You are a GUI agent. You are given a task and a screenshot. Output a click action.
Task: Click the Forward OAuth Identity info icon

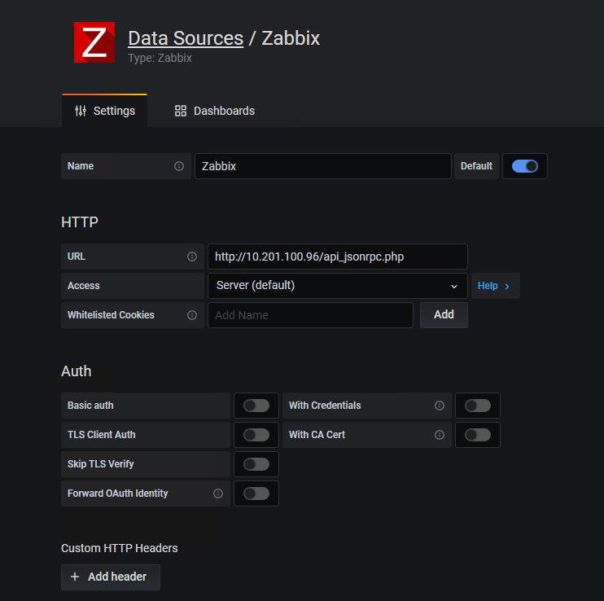click(x=218, y=494)
